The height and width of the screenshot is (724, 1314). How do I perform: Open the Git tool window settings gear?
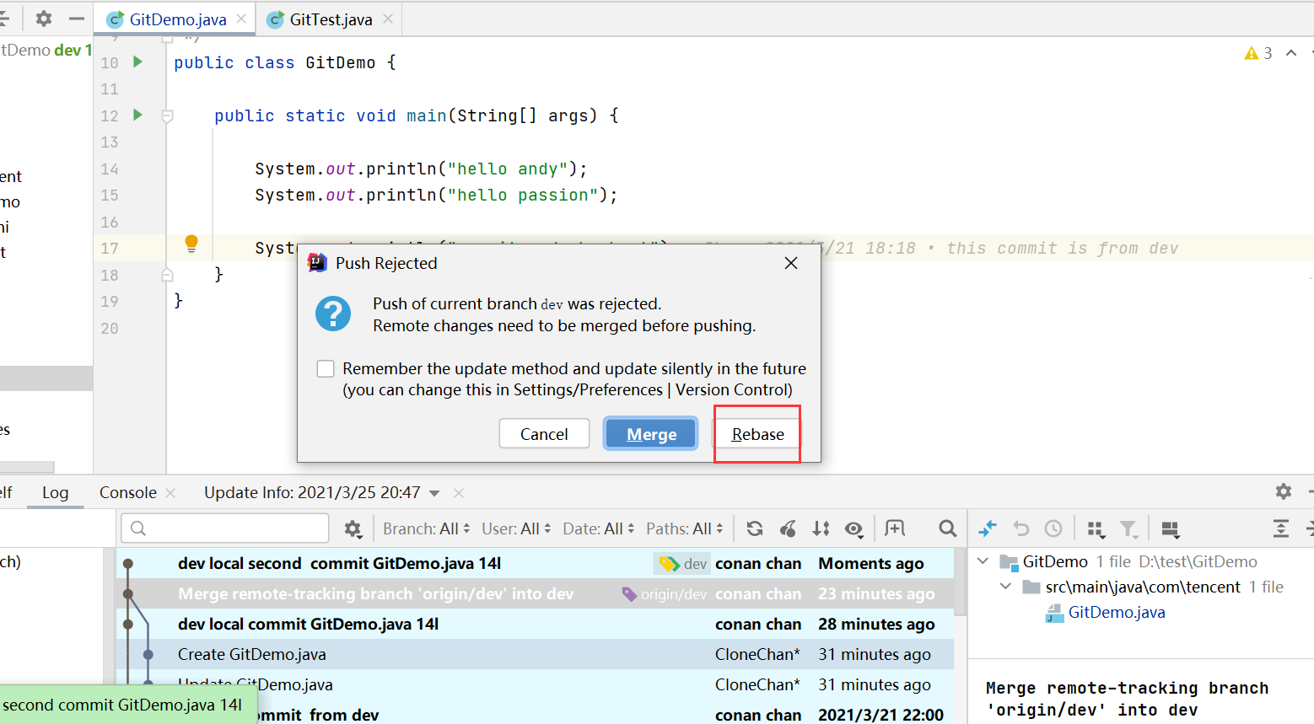pyautogui.click(x=1284, y=491)
